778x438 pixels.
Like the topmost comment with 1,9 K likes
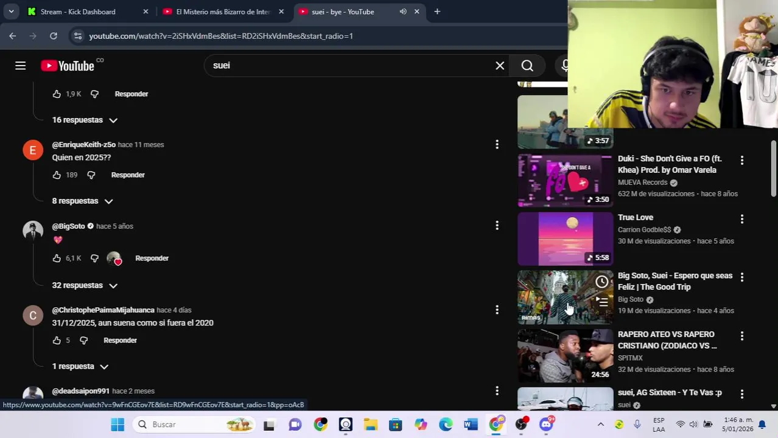pos(57,94)
